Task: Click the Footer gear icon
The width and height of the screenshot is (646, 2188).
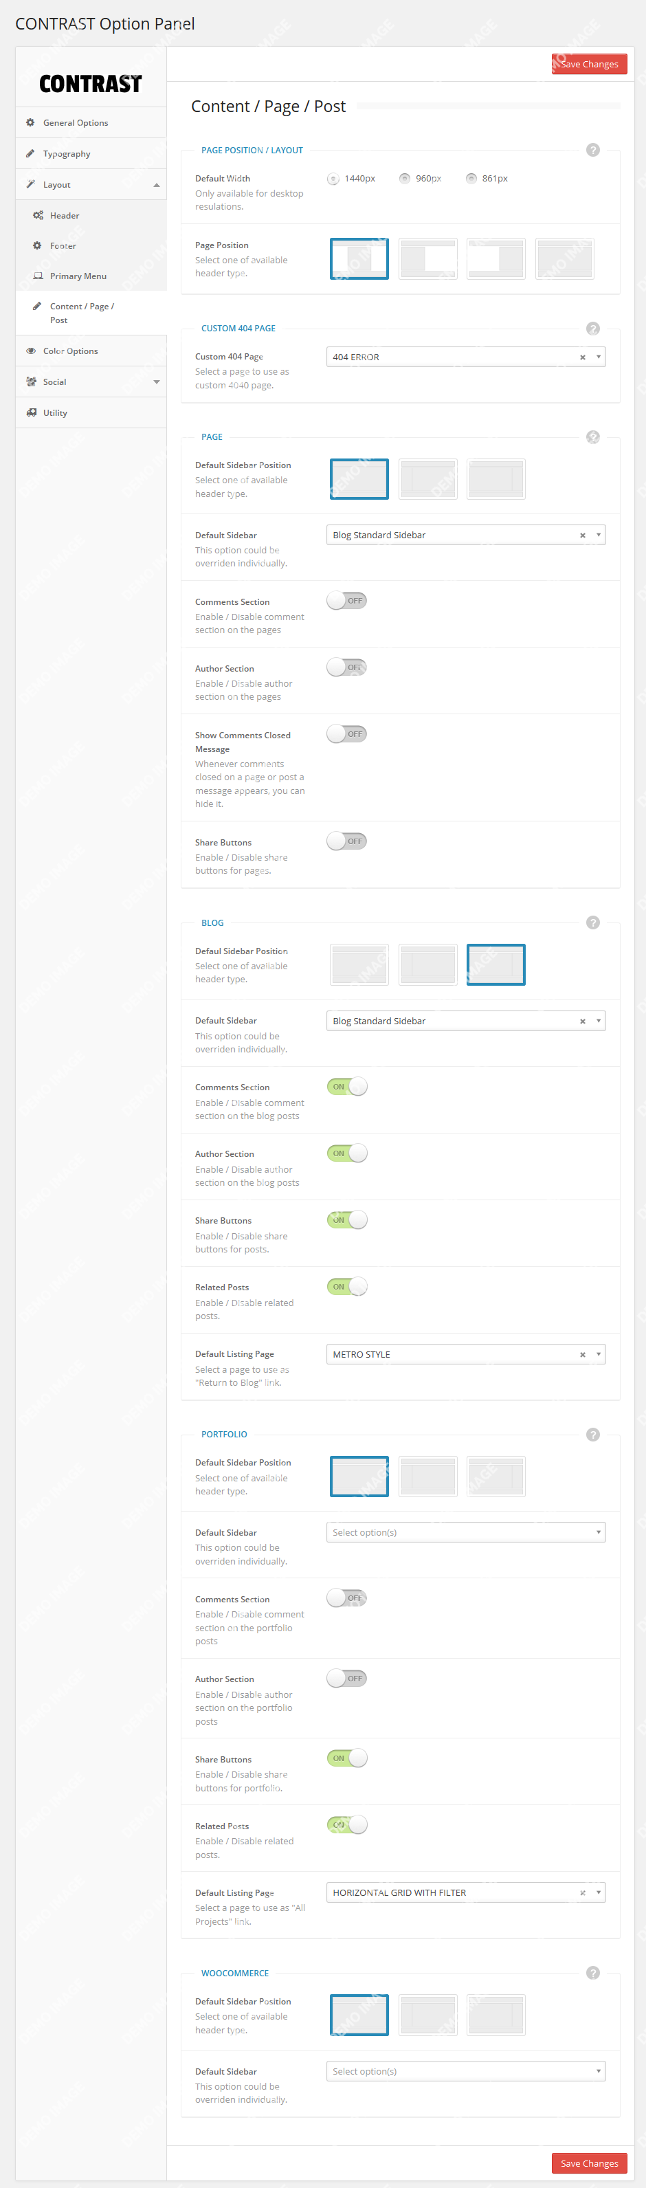Action: (37, 245)
